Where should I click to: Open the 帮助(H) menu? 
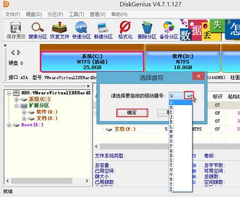point(119,14)
